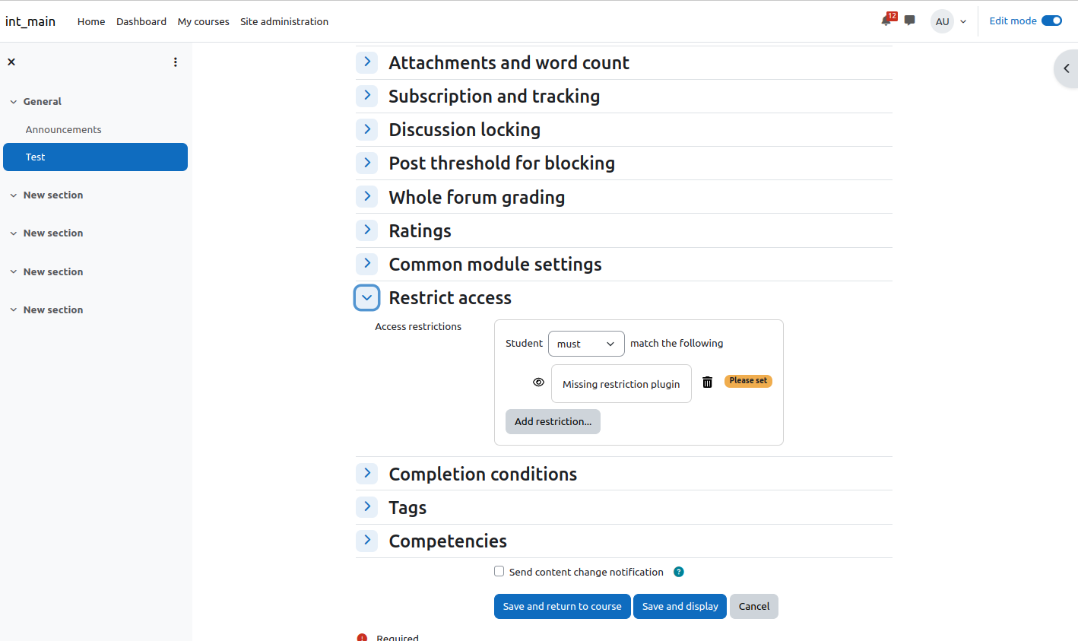Open the Student must dropdown

tap(586, 344)
